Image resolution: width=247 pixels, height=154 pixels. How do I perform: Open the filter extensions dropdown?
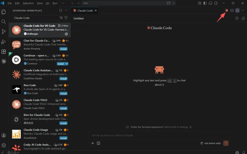click(66, 18)
